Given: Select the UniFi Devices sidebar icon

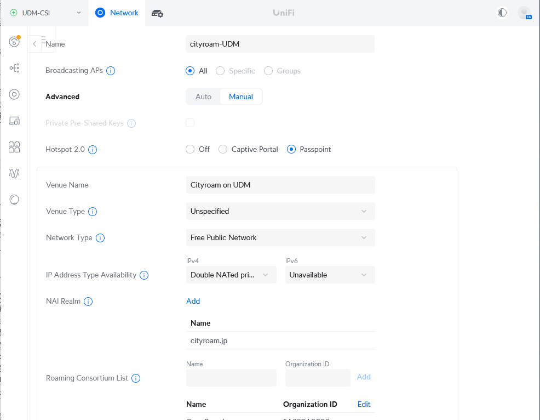Looking at the screenshot, I should click(14, 94).
